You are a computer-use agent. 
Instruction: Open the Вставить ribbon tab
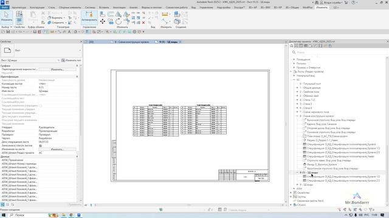tap(104, 7)
